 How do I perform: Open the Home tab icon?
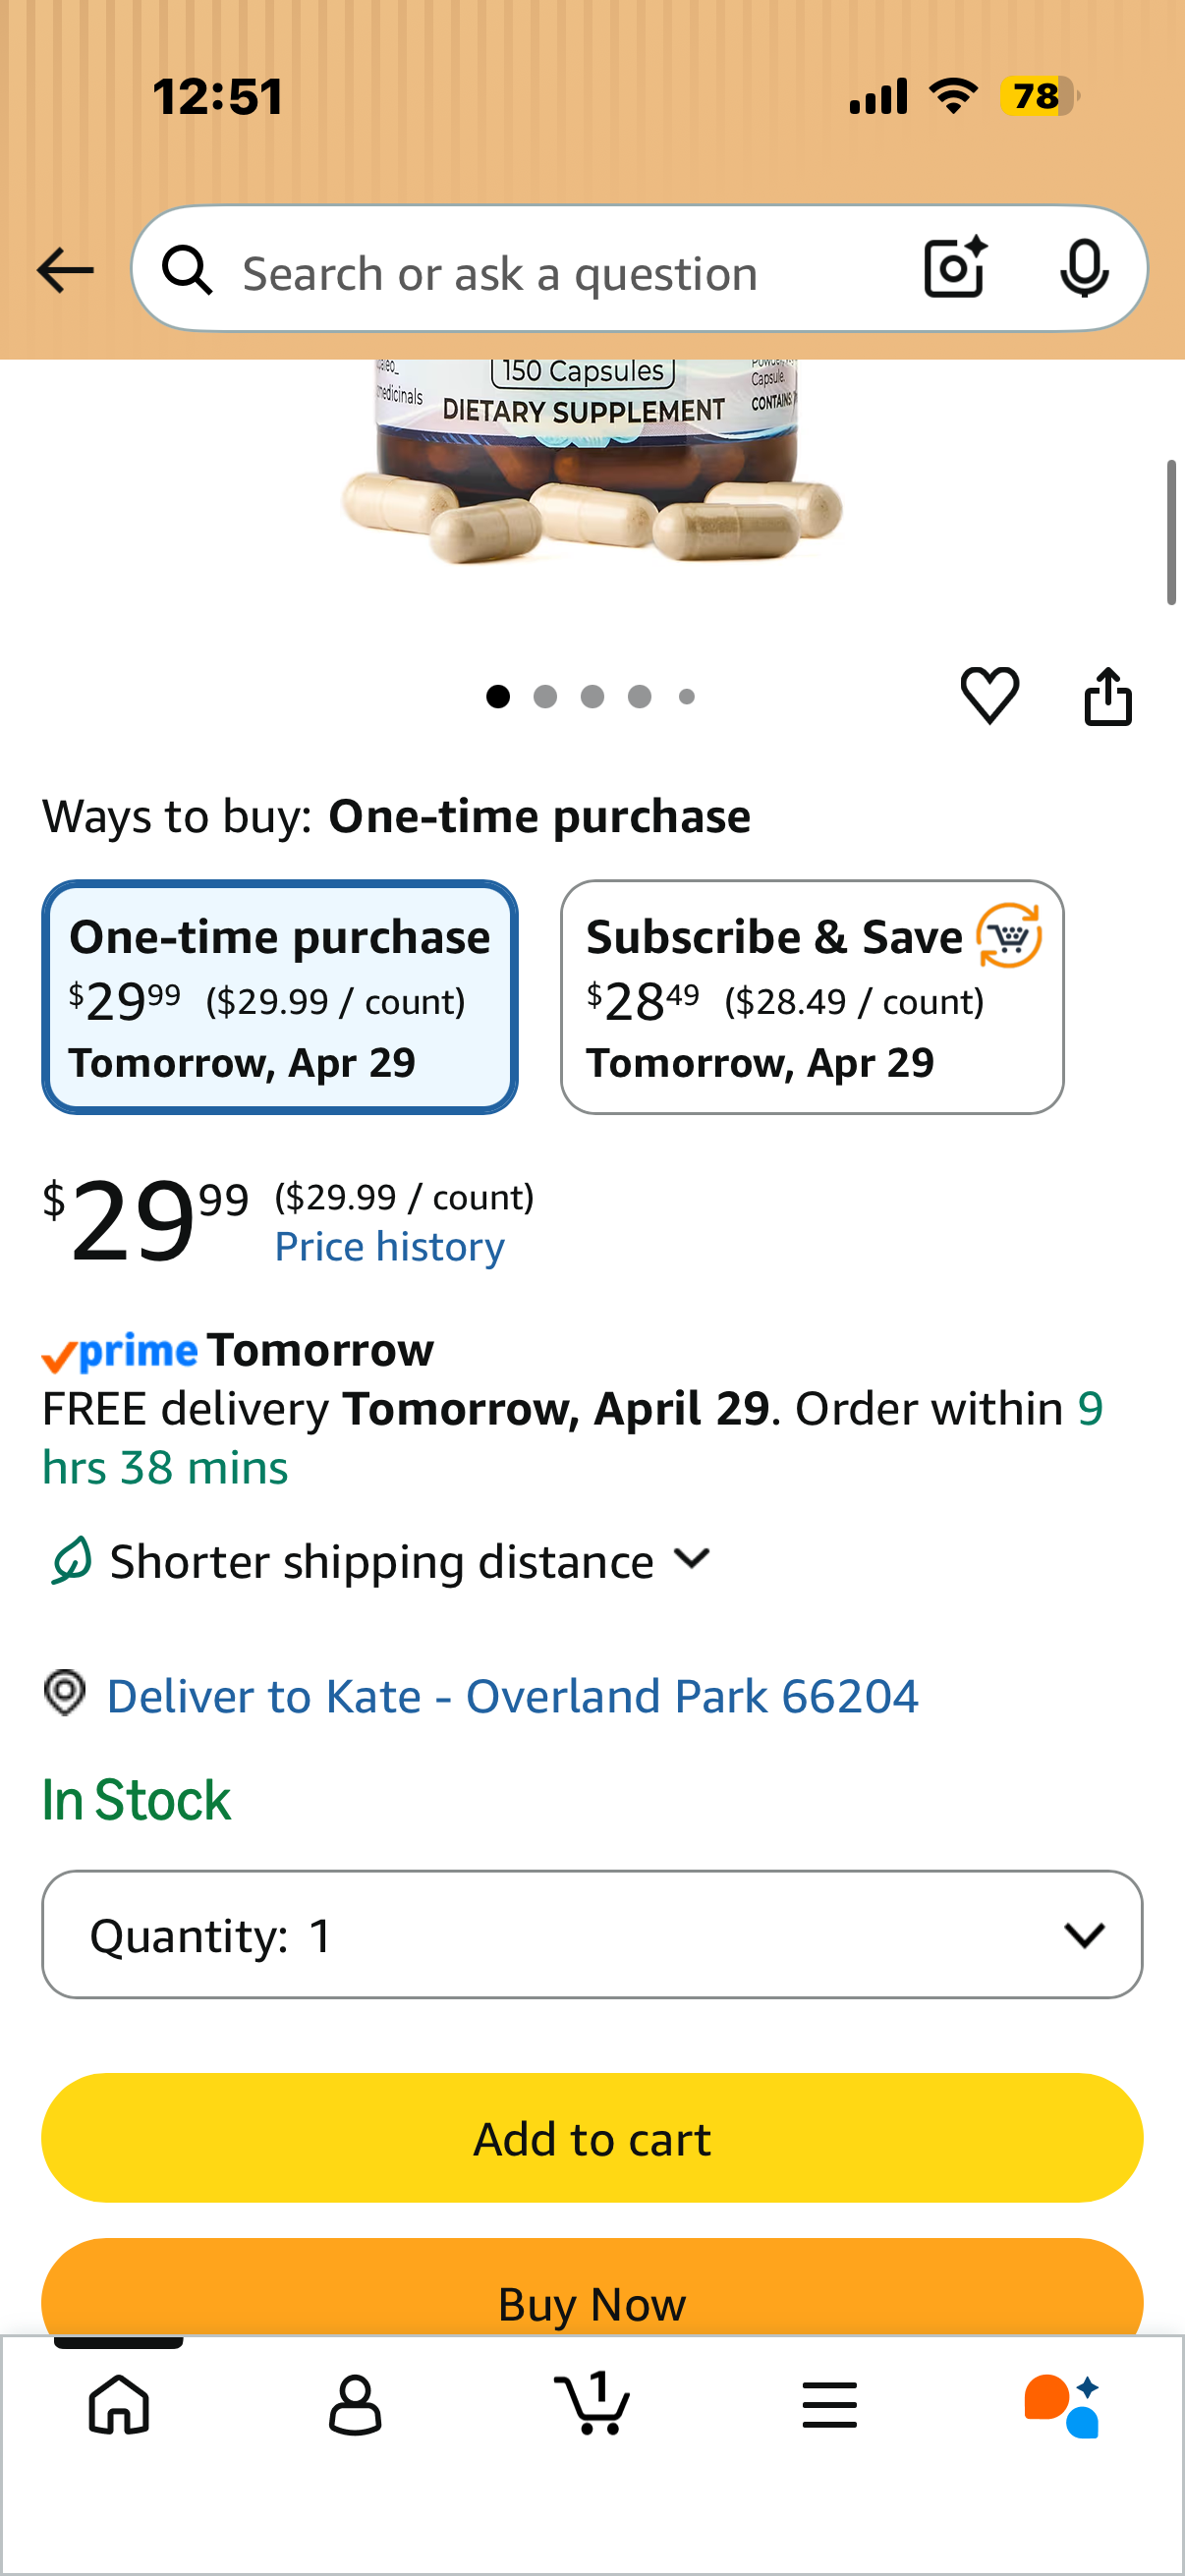pyautogui.click(x=119, y=2404)
